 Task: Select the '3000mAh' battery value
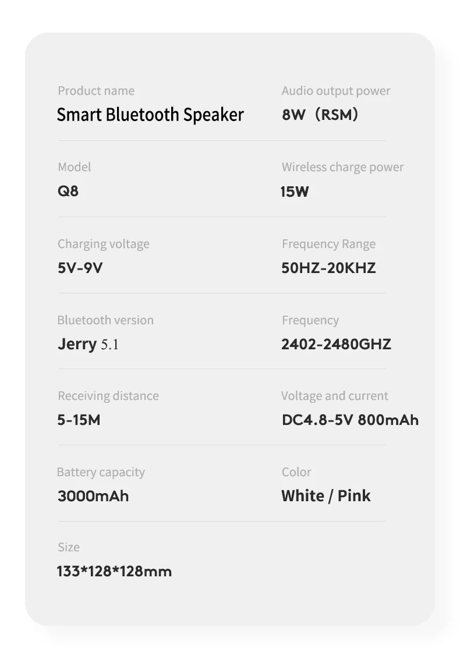(x=93, y=496)
